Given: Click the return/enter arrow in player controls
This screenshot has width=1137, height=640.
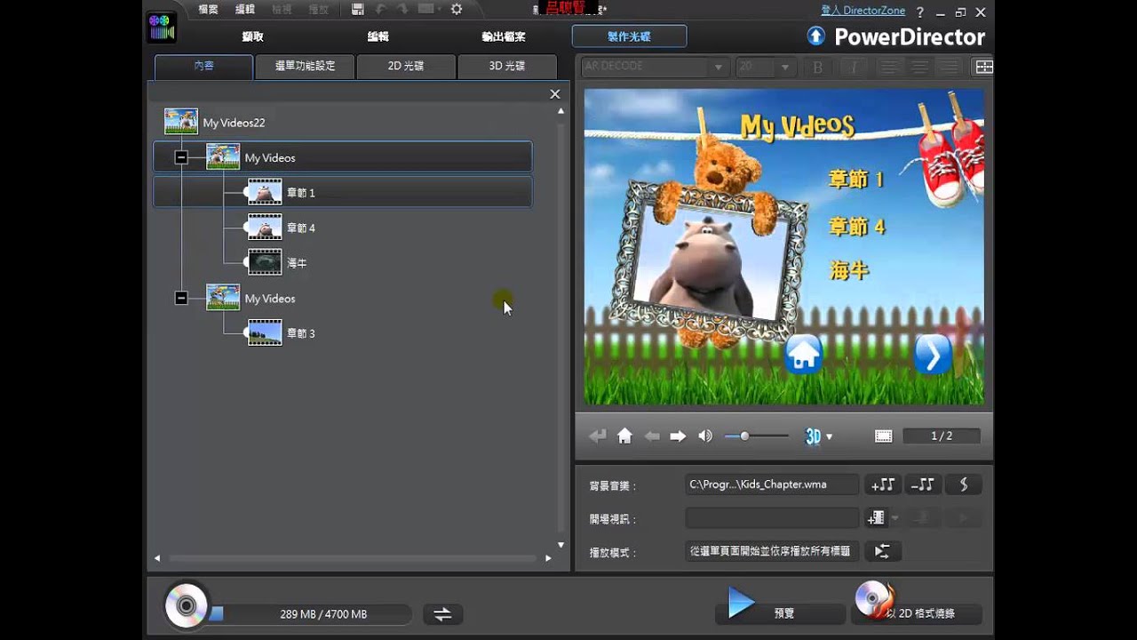Looking at the screenshot, I should click(598, 436).
